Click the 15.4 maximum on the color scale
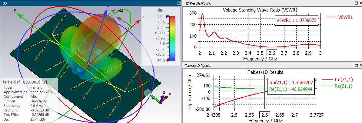Screen dimensions: 362x123 [161, 17]
